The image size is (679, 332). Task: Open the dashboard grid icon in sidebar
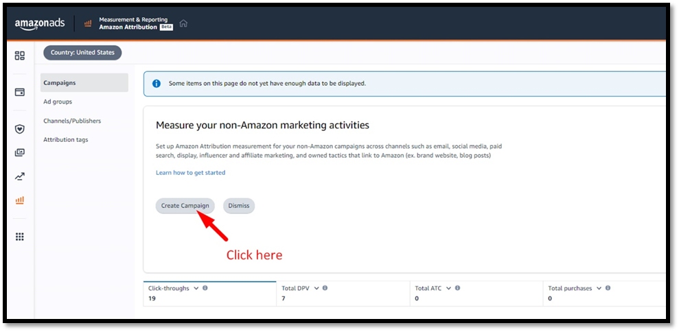click(20, 56)
